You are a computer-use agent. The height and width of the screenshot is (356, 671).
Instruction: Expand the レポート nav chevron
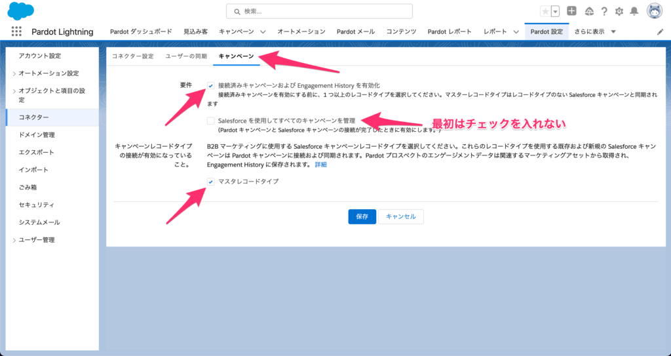516,31
